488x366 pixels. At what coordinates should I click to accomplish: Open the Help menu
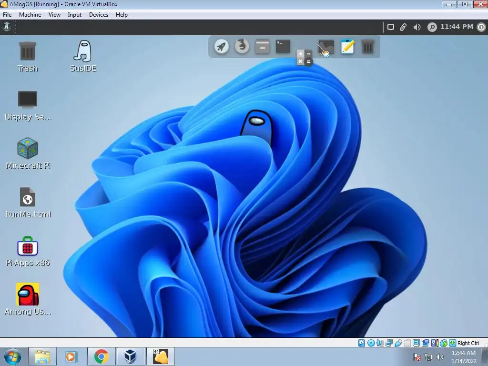coord(122,15)
